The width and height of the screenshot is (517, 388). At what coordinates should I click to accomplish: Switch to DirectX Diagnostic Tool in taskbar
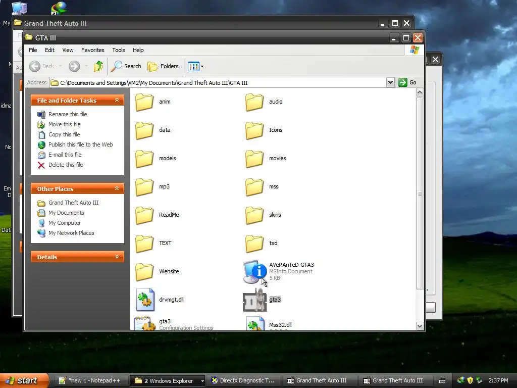tap(243, 381)
